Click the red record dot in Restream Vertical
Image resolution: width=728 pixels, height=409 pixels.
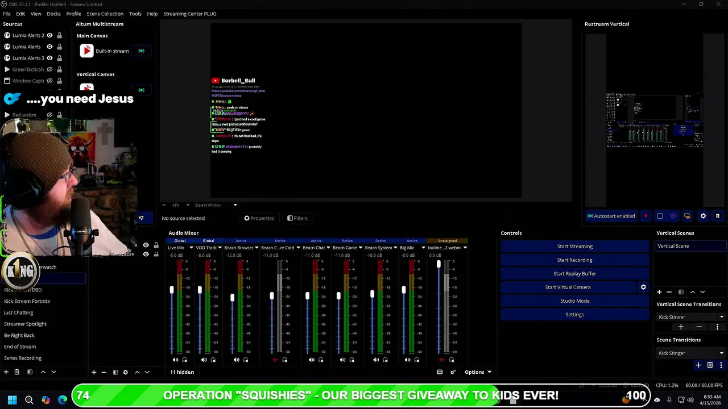pyautogui.click(x=646, y=216)
